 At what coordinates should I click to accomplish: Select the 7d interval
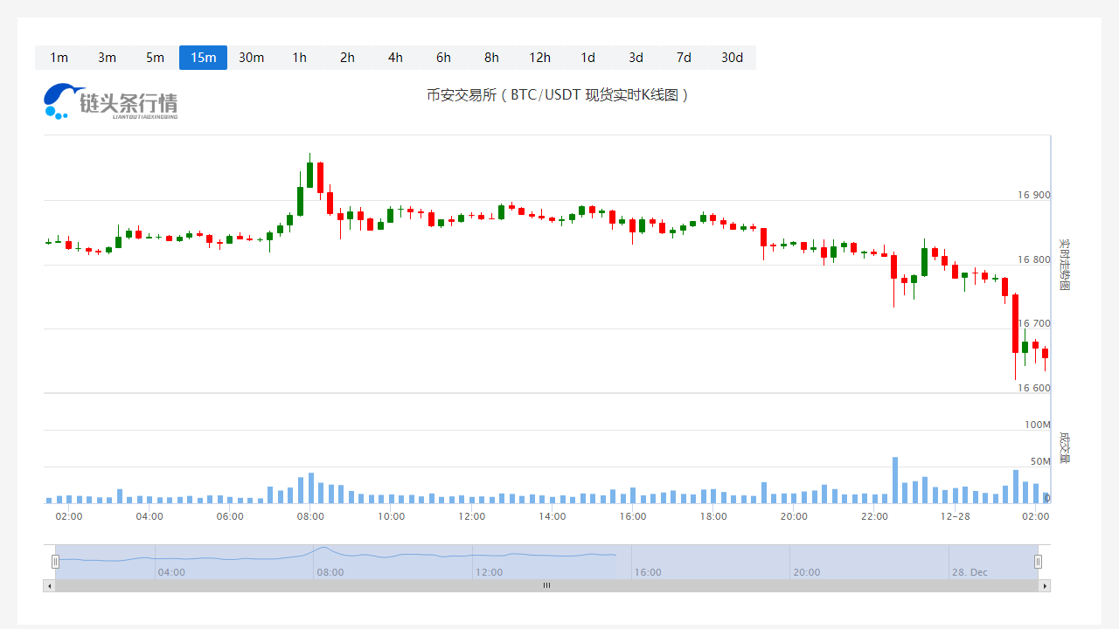pos(684,58)
